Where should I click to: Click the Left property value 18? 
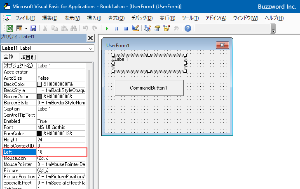click(61, 152)
